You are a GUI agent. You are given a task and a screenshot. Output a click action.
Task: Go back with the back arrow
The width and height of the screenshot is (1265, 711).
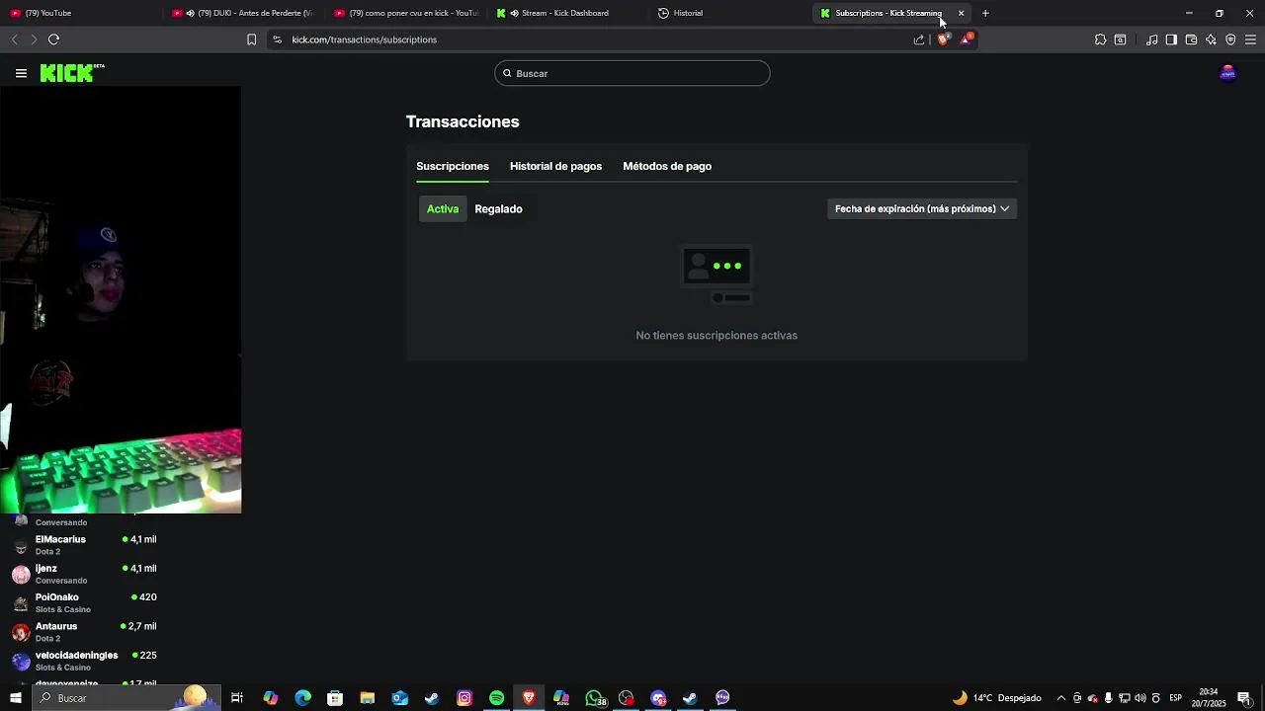coord(14,39)
